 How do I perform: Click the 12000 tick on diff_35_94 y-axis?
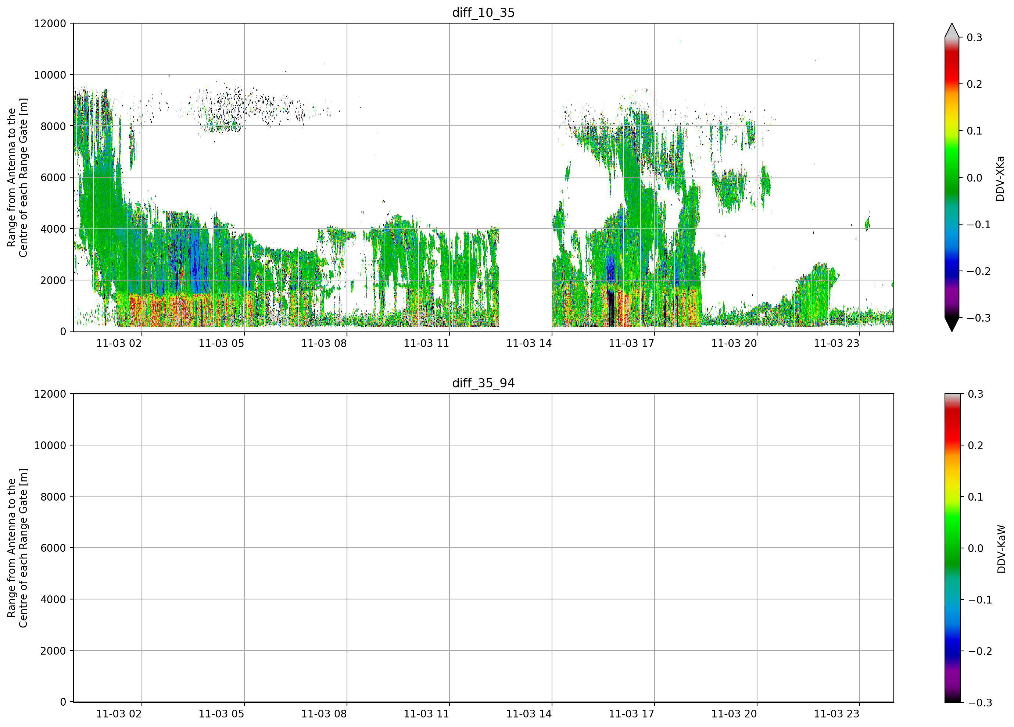coord(50,394)
